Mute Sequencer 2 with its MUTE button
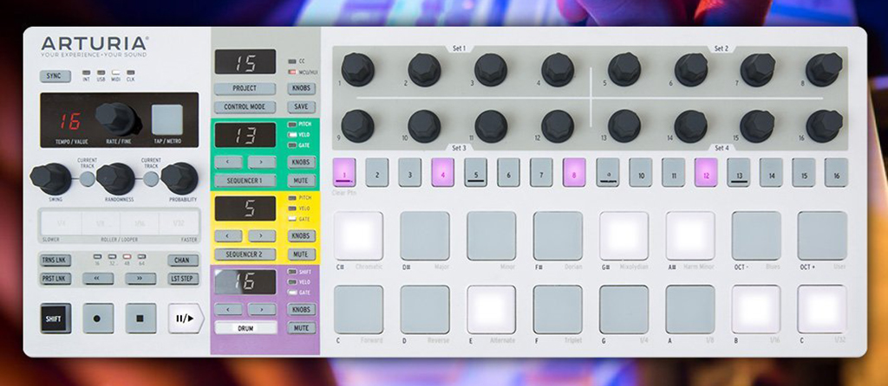888x386 pixels. click(x=301, y=254)
